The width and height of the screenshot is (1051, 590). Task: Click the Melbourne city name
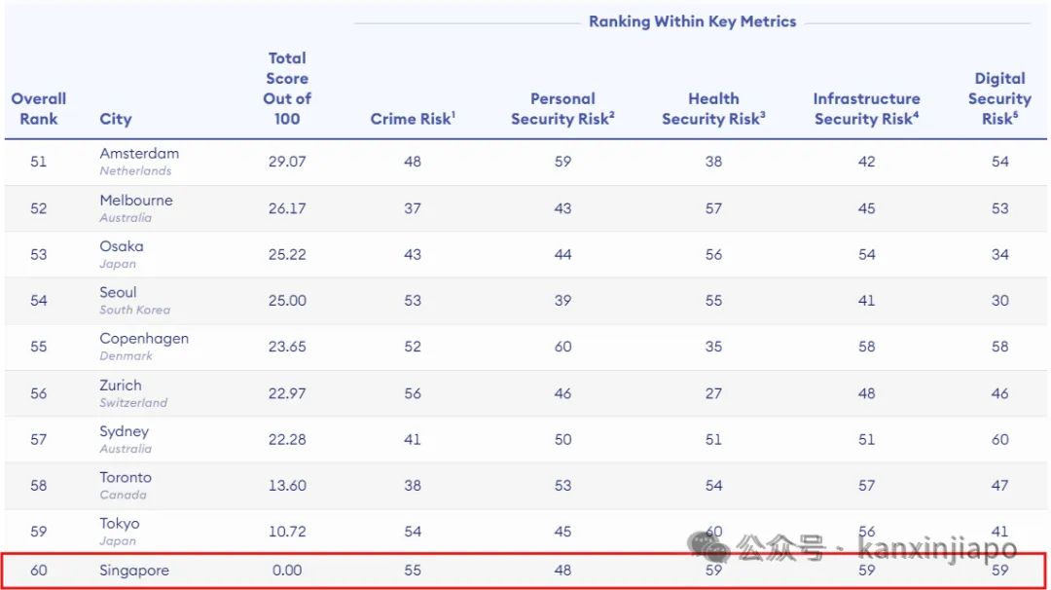click(136, 200)
